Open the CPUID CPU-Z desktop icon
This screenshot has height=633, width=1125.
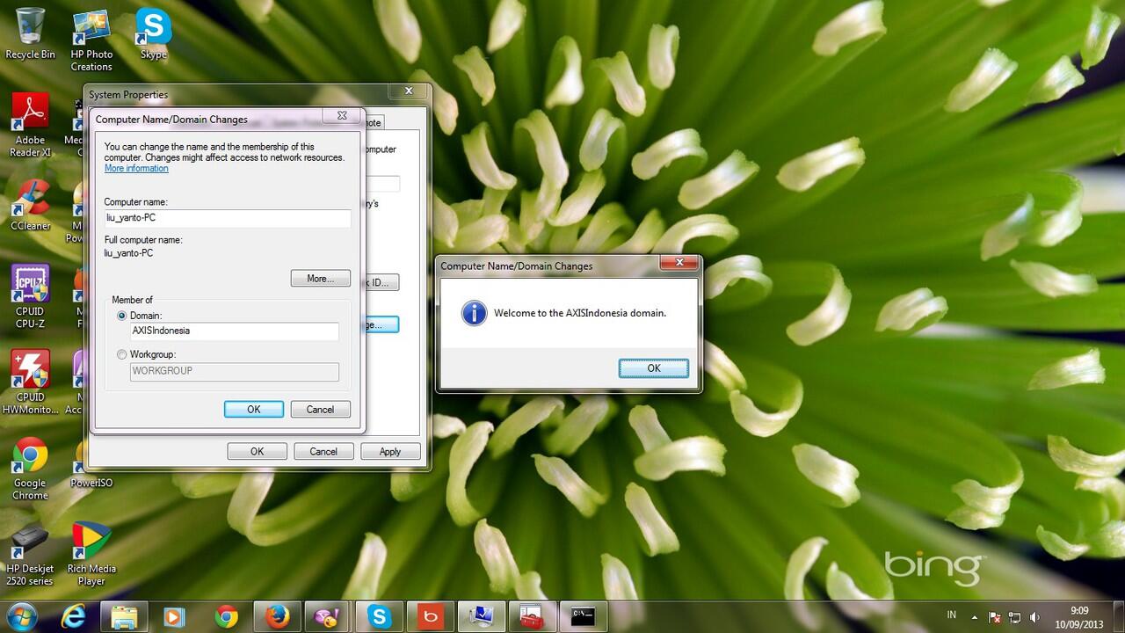30,297
